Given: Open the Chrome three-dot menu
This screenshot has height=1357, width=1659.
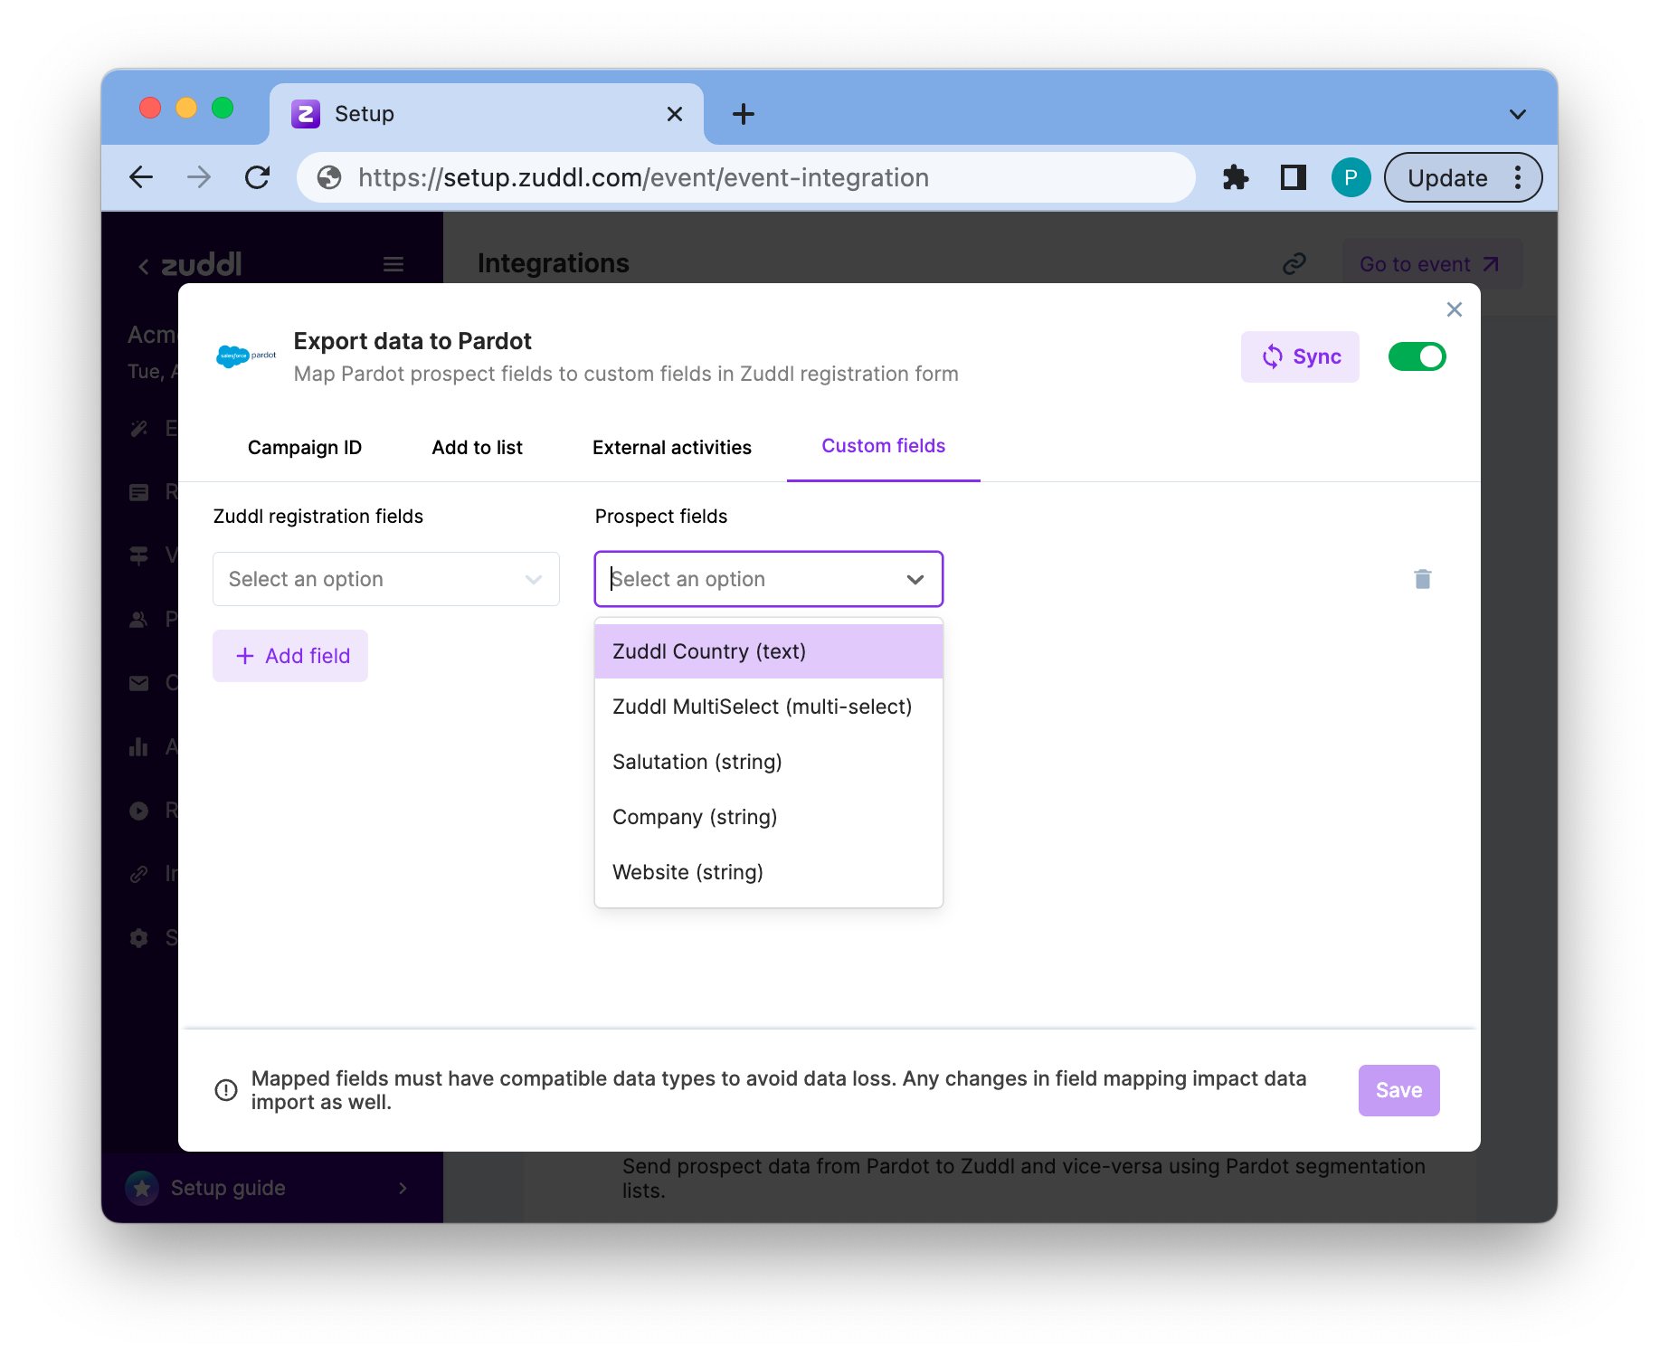Looking at the screenshot, I should 1519,177.
